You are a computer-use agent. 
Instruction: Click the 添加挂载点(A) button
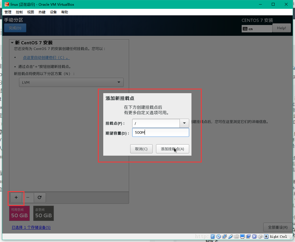pyautogui.click(x=172, y=149)
